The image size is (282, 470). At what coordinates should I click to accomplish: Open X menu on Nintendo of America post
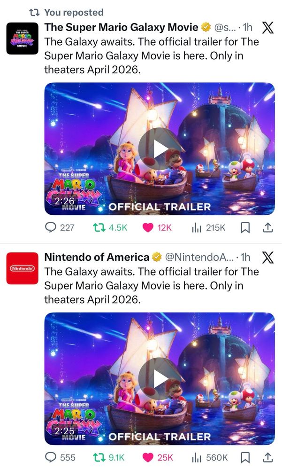coord(267,258)
